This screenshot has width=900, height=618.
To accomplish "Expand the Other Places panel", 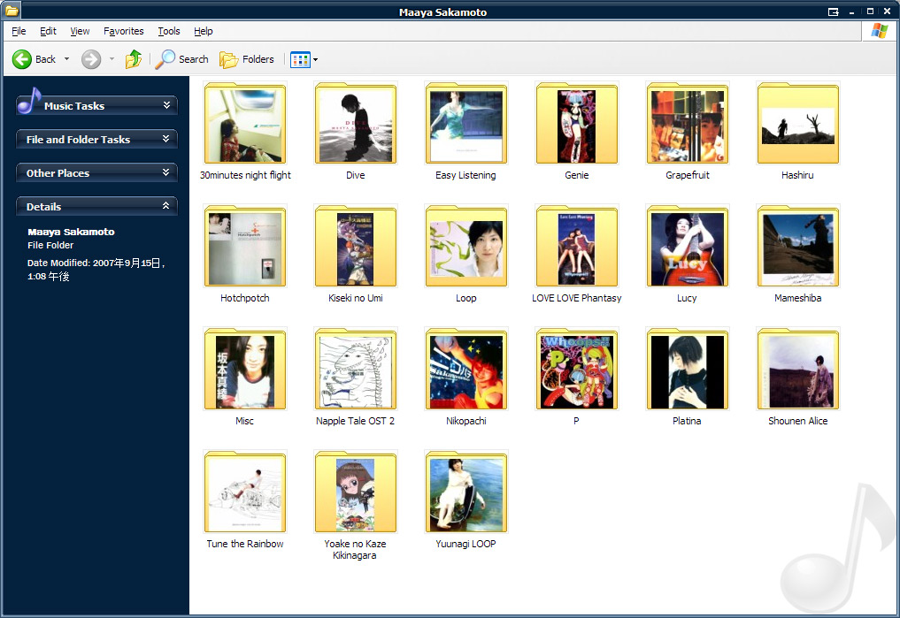I will (165, 172).
